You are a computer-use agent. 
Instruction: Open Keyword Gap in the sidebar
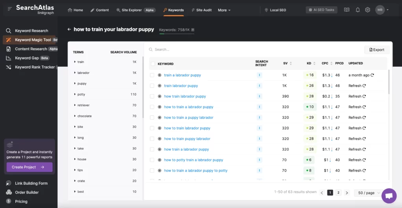coord(27,58)
